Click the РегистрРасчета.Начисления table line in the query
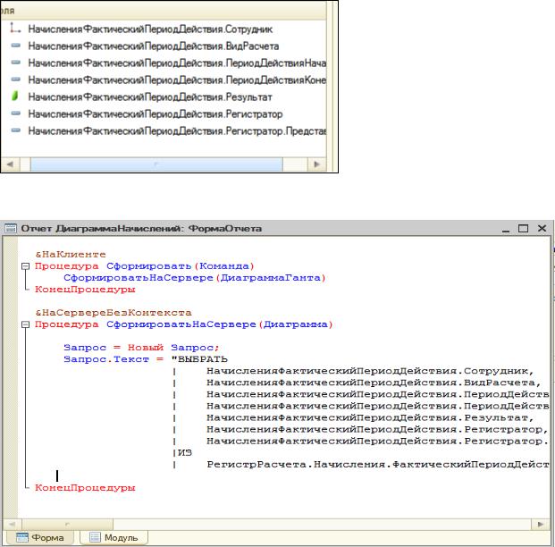The image size is (555, 547). pos(378,464)
